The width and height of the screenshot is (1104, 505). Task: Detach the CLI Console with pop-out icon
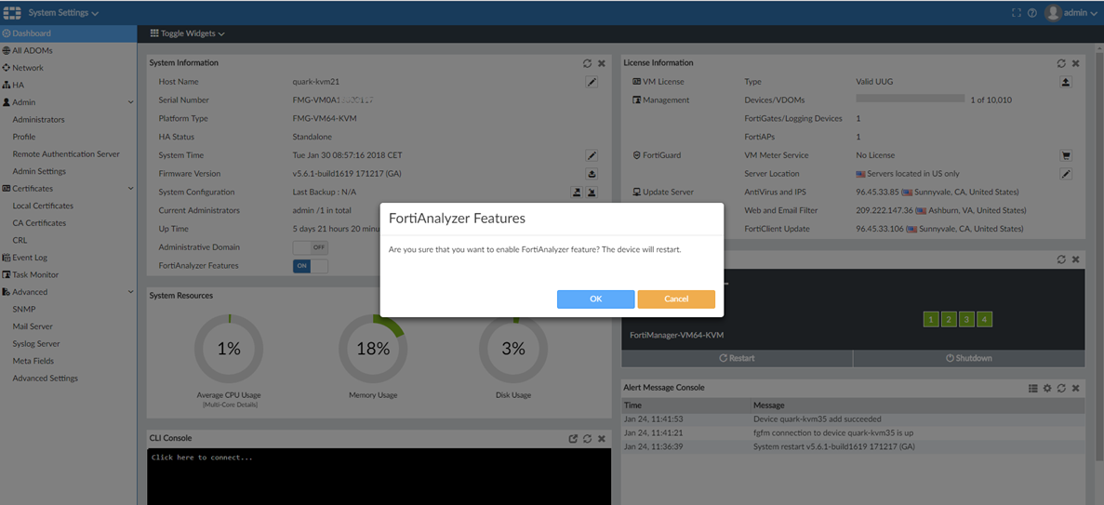pos(573,439)
